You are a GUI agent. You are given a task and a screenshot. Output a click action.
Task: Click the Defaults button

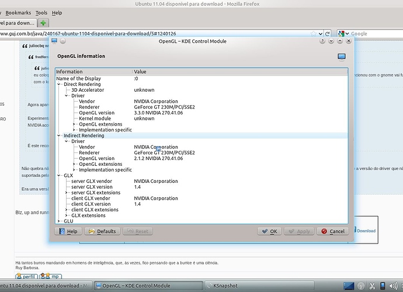[x=102, y=231]
